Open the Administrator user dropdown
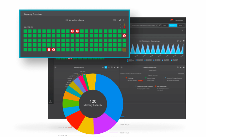227x137 pixels. coord(180,20)
